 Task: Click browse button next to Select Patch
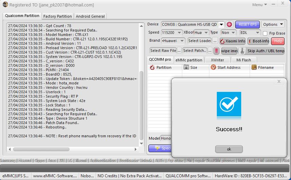coord(210,51)
